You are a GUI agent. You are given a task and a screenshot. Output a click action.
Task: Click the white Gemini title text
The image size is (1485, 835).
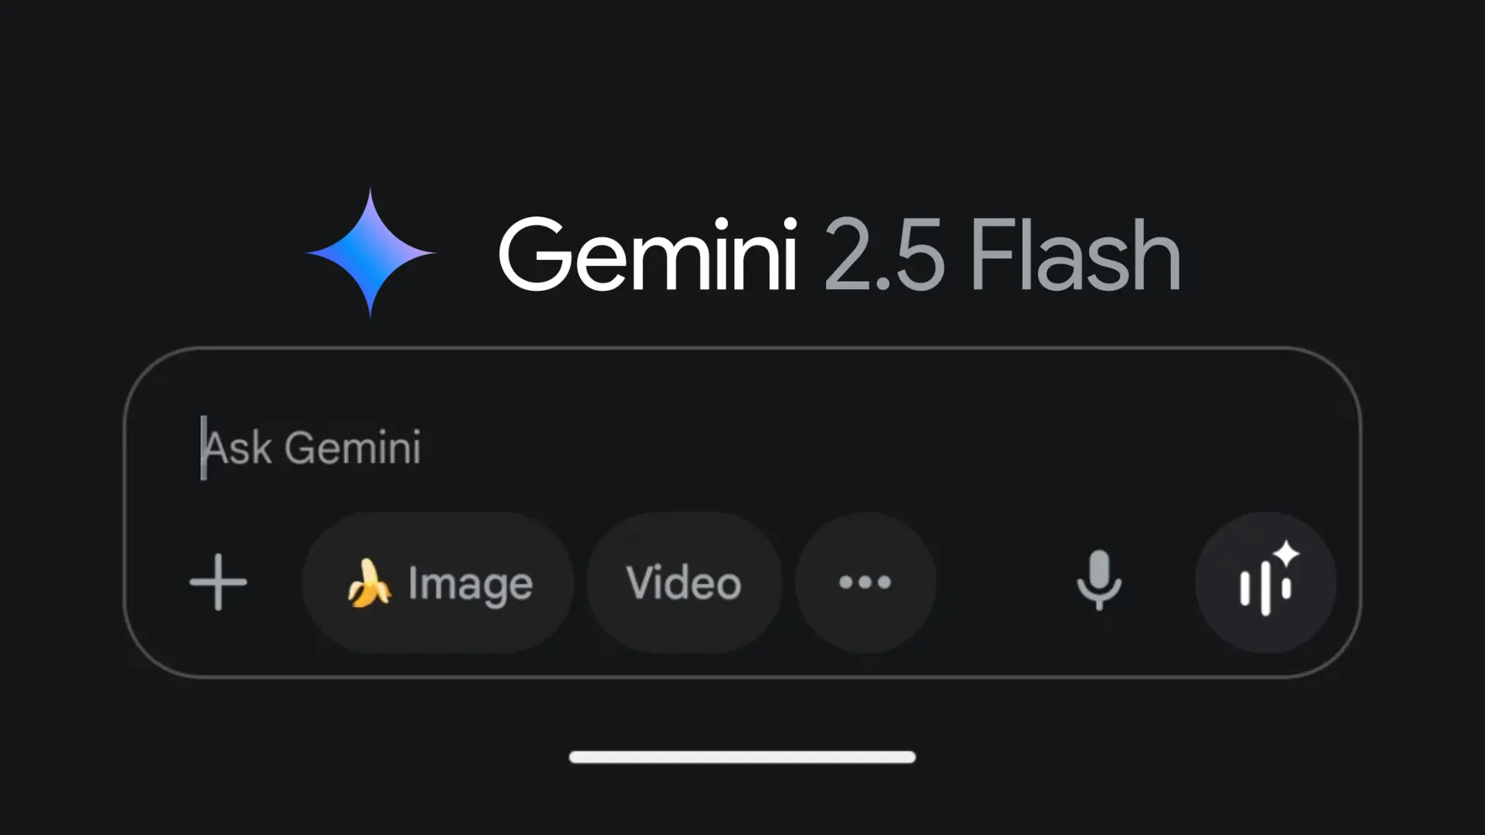click(648, 254)
